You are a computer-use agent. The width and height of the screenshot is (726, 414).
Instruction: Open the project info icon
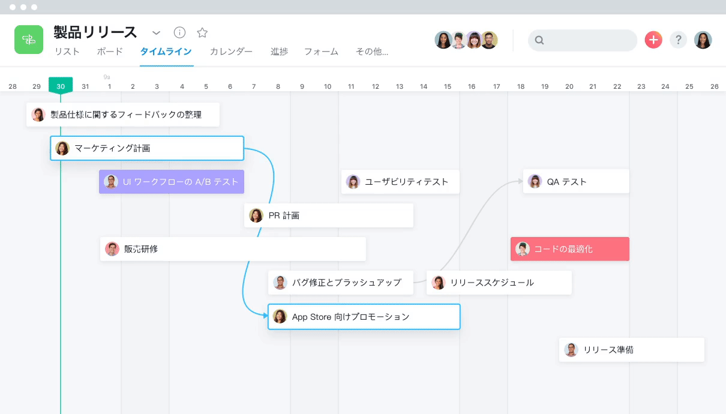[x=179, y=32]
